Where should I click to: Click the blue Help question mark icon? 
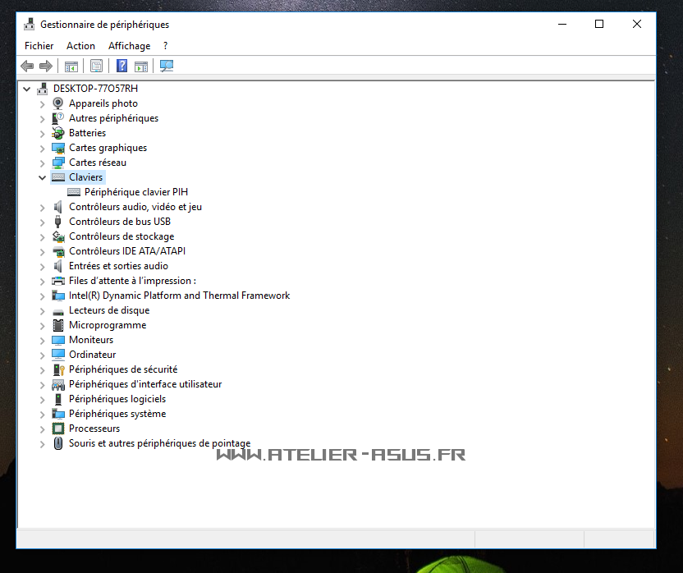pos(121,66)
